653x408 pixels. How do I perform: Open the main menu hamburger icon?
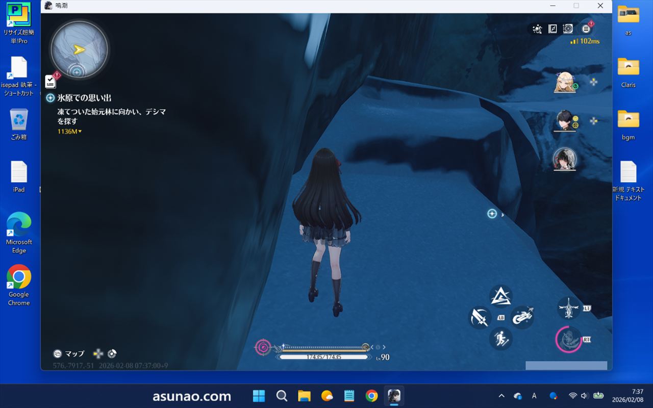pos(586,29)
